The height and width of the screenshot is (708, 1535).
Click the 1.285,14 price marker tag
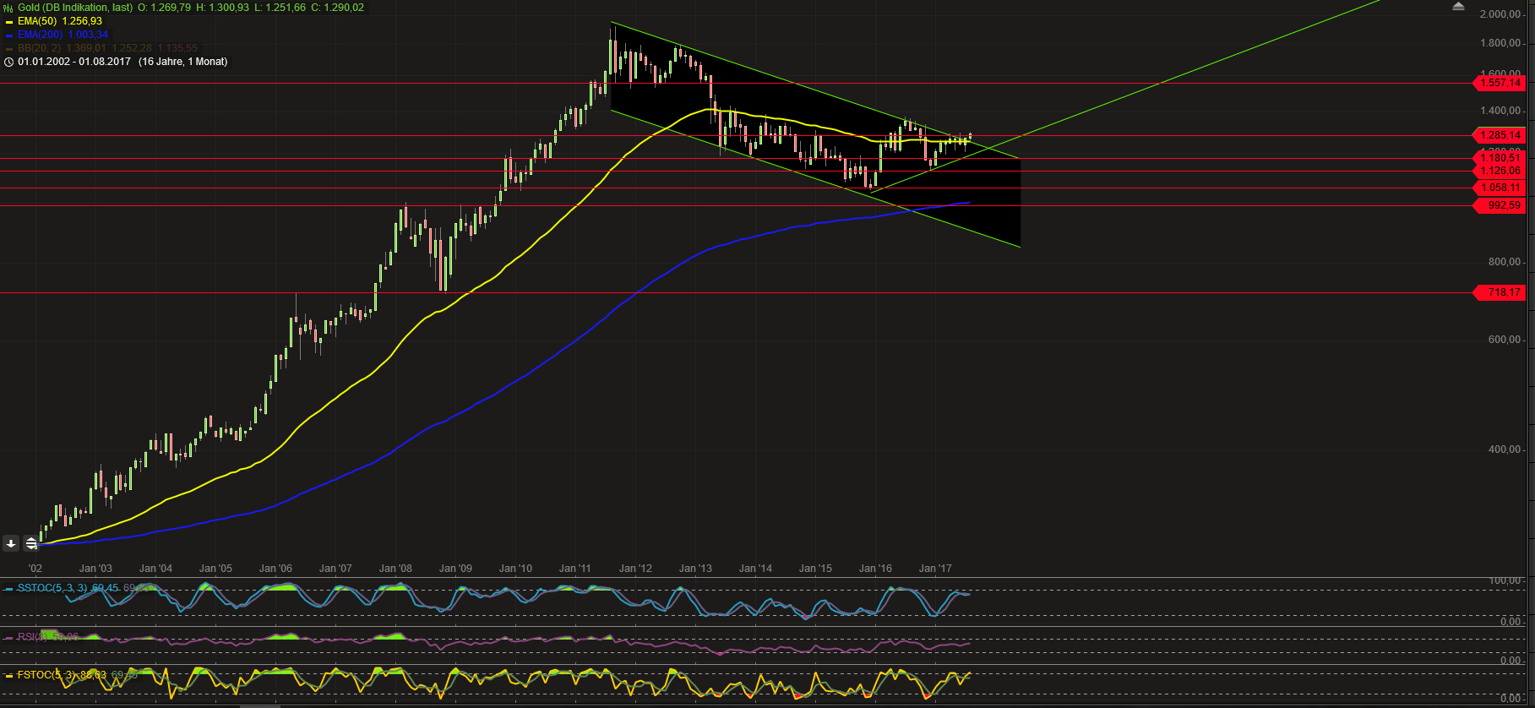pos(1500,135)
